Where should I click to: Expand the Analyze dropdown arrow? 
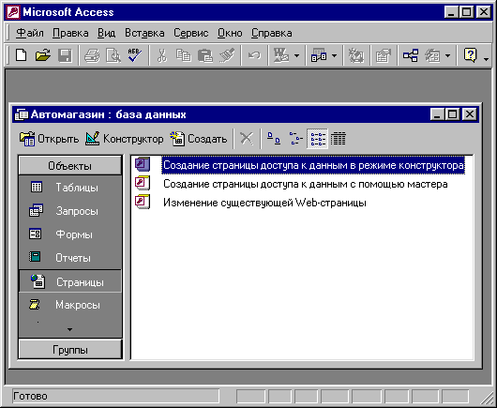click(334, 56)
